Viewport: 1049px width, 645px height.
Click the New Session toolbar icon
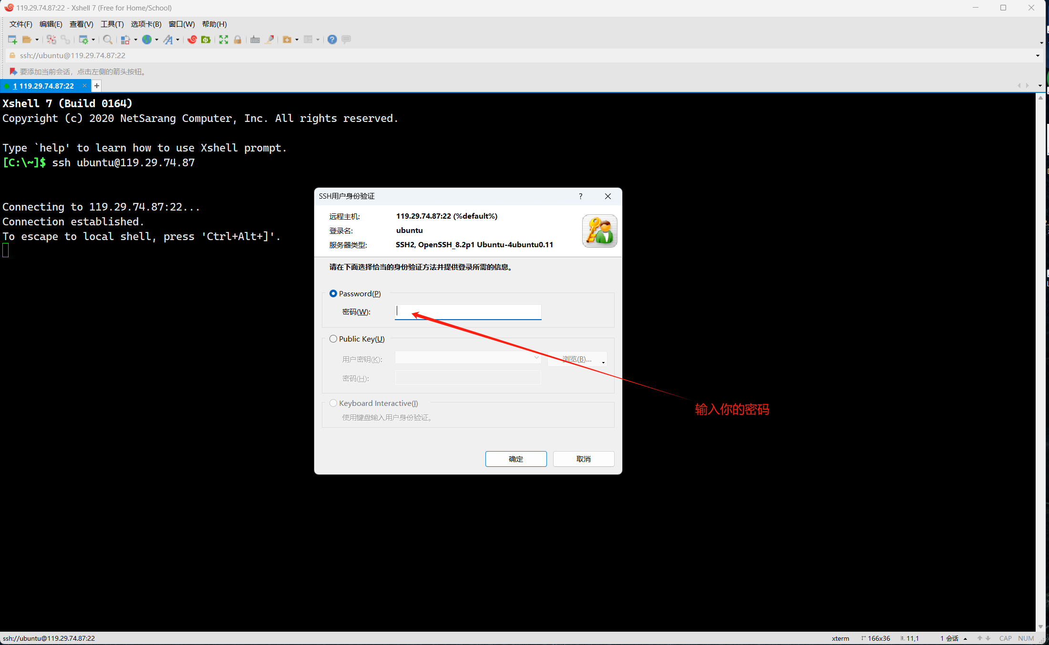tap(12, 40)
